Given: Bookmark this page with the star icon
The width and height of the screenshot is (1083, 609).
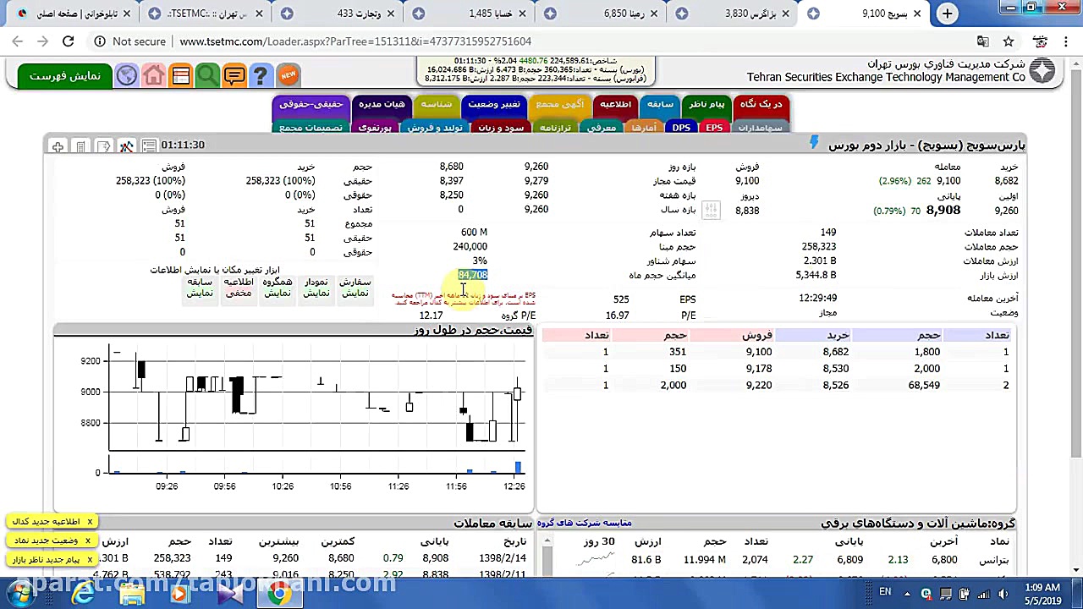Looking at the screenshot, I should pyautogui.click(x=1009, y=41).
